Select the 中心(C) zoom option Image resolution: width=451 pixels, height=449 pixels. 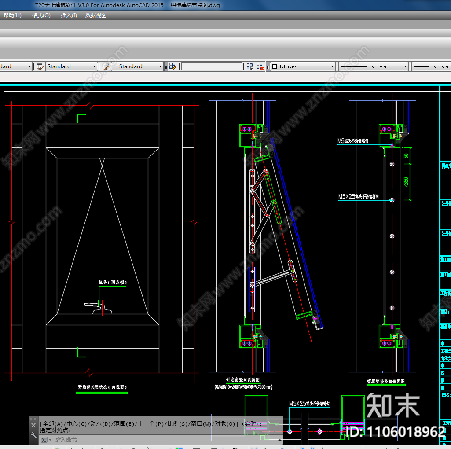(77, 424)
